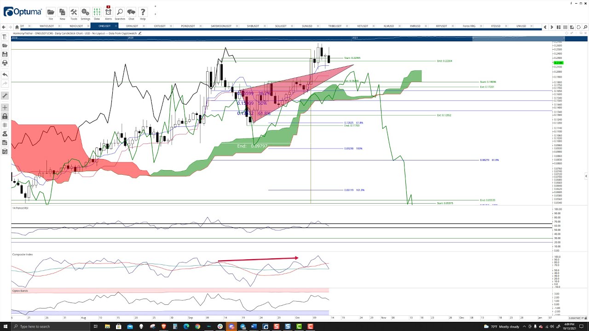Click the edit pencil next to chart title
Image resolution: width=589 pixels, height=331 pixels.
click(x=140, y=33)
